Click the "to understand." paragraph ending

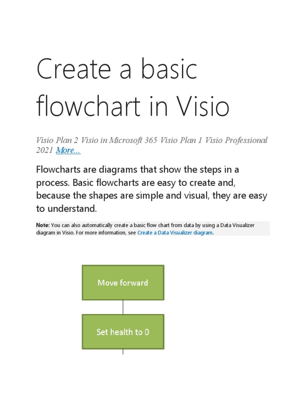pos(67,209)
